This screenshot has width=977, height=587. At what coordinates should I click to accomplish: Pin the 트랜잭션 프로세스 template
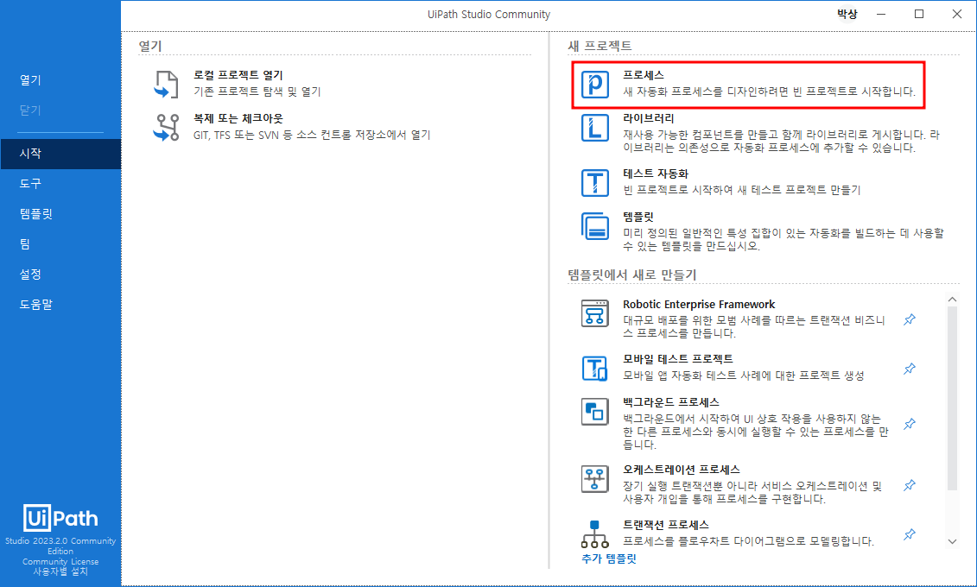coord(910,534)
